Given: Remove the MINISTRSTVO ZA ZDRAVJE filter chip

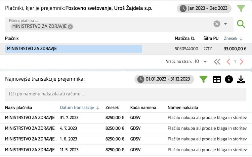Looking at the screenshot, I should 70,26.
